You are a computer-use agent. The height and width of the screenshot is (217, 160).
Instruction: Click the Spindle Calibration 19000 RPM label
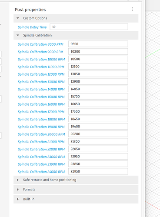click(x=41, y=127)
